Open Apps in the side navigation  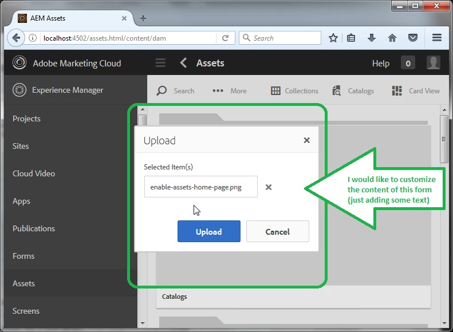click(21, 201)
